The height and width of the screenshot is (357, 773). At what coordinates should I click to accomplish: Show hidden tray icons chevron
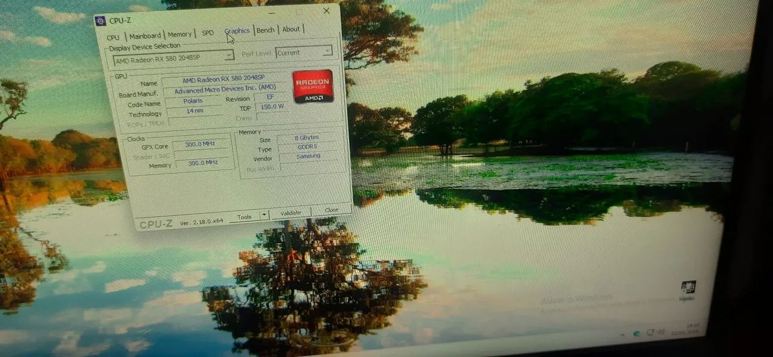622,334
